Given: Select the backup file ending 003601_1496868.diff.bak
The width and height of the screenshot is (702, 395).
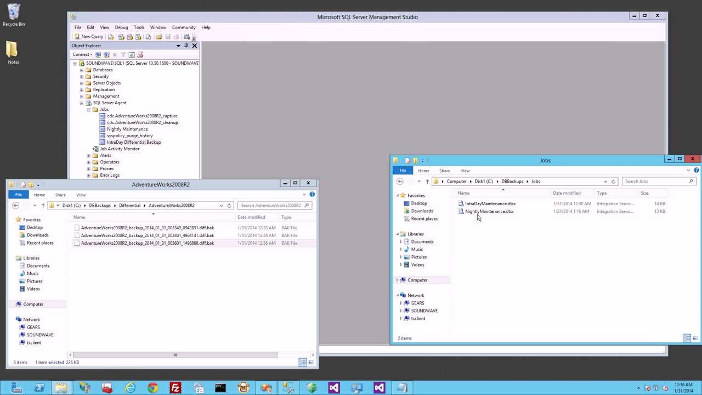Looking at the screenshot, I should pyautogui.click(x=148, y=243).
